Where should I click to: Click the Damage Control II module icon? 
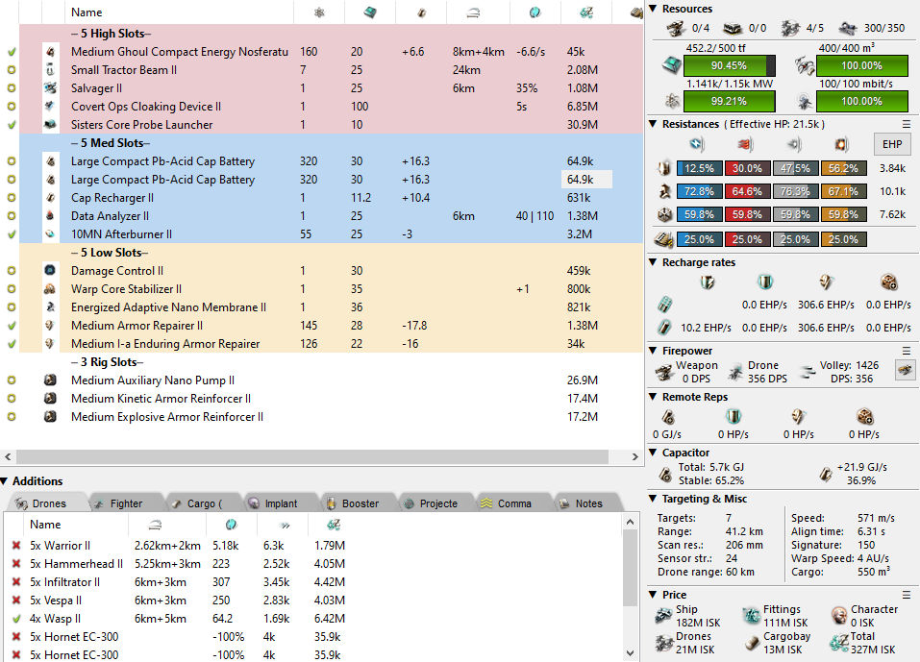51,271
